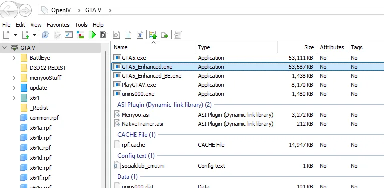Click the document with magnifier view icon

(116, 35)
